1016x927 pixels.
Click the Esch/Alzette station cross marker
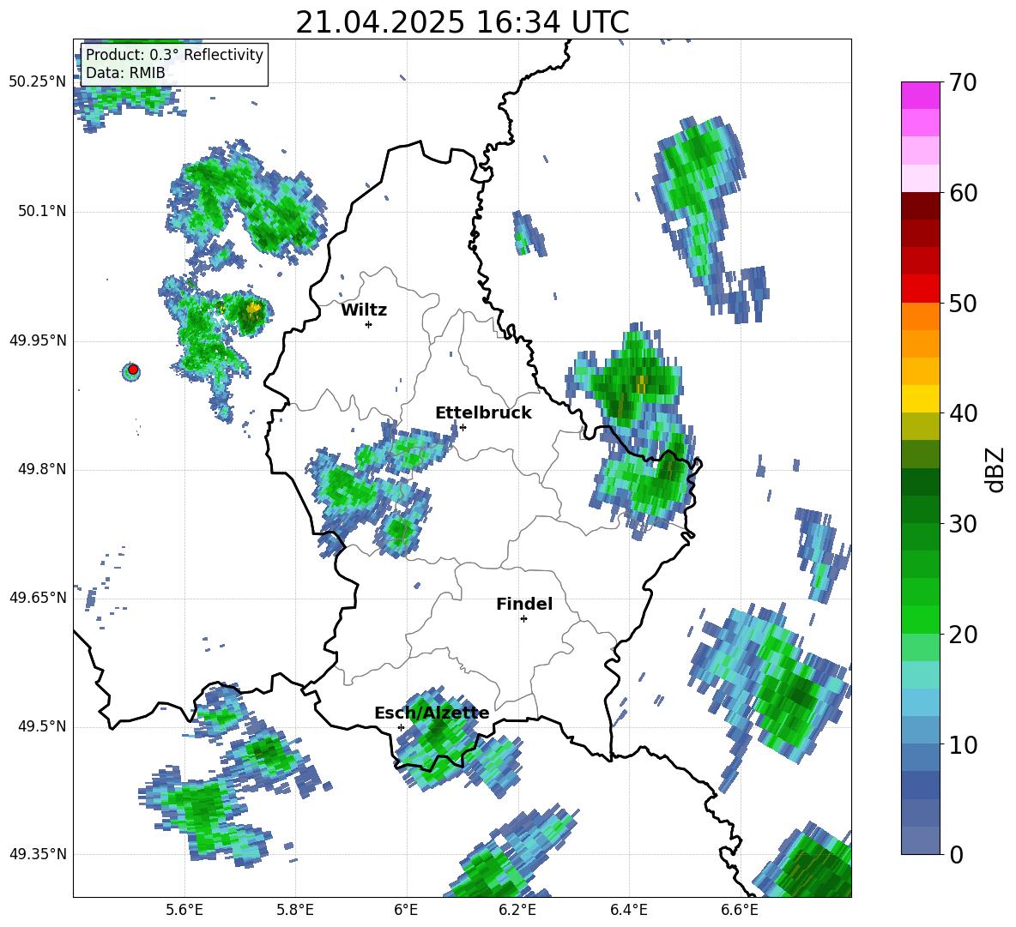tap(401, 727)
